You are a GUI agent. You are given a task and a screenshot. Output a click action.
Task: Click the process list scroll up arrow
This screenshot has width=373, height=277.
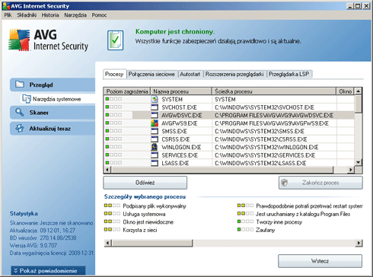coord(358,91)
